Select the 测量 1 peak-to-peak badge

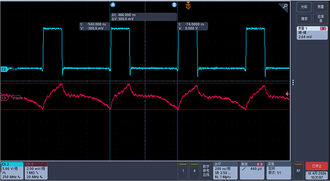312,33
